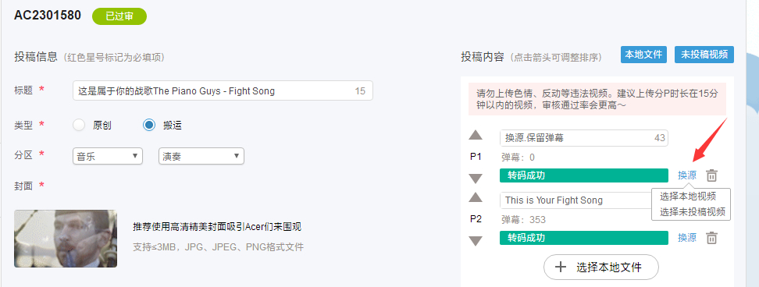Click the 本地文件 button
The image size is (759, 287).
pos(643,55)
